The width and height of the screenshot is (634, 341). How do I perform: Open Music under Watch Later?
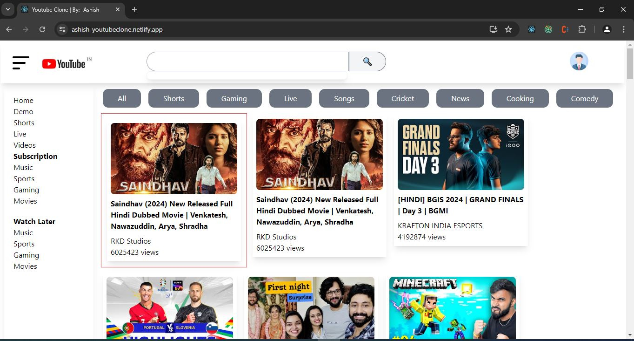[23, 232]
